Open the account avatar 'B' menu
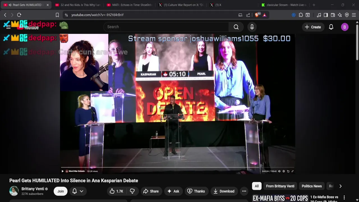Screen dimensions: 359x202 click(345, 27)
